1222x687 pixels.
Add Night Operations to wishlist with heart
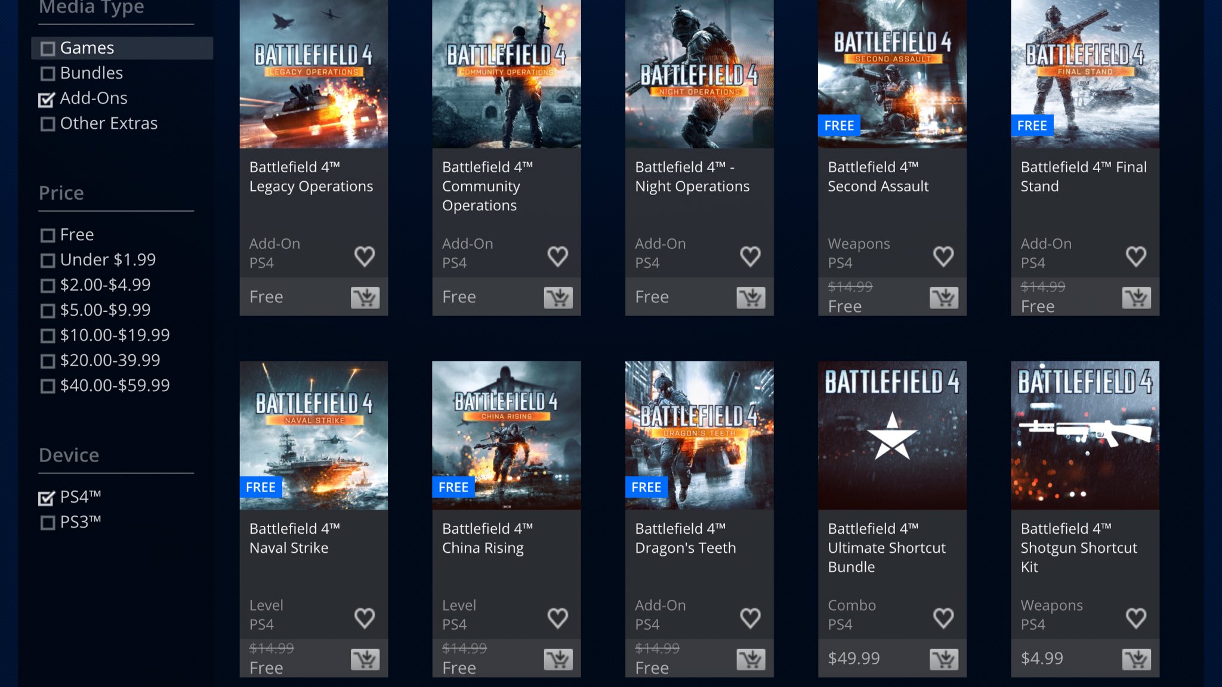(x=751, y=256)
